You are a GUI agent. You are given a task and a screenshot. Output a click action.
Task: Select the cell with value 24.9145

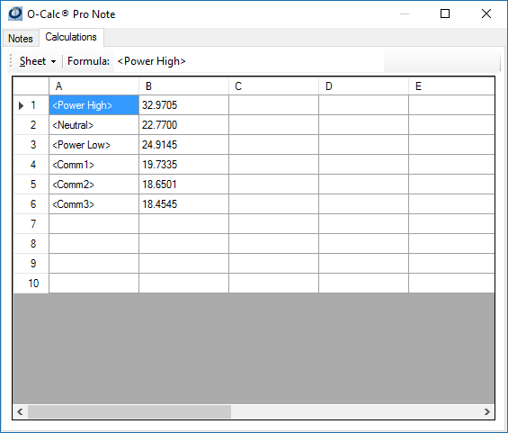tap(183, 145)
